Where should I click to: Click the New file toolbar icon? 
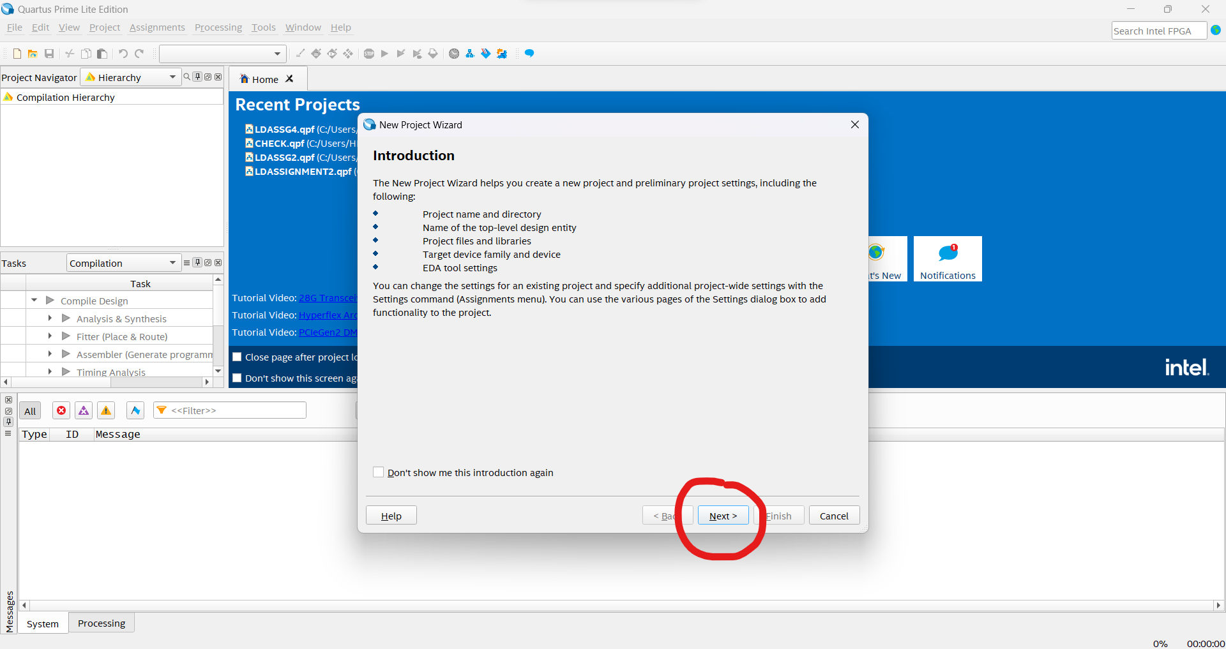17,54
